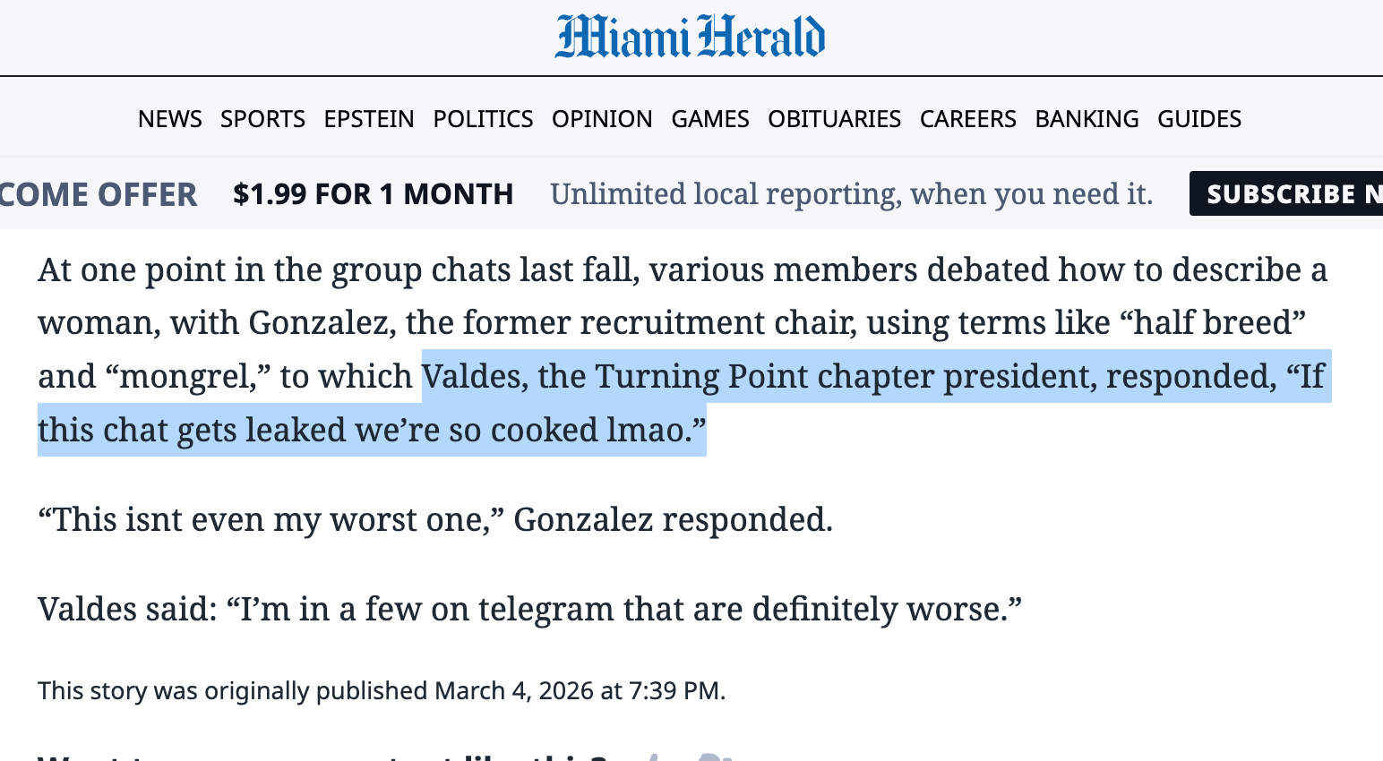
Task: Open the News section
Action: [169, 119]
